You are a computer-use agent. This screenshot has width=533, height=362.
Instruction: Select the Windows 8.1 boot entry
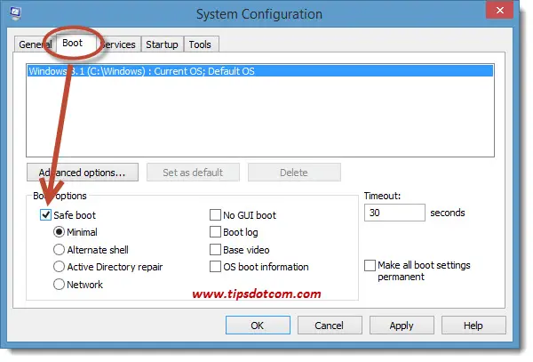260,71
